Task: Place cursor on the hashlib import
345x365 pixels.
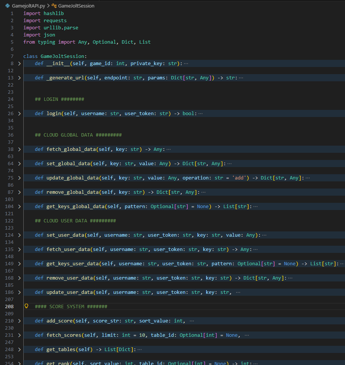Action: [54, 13]
